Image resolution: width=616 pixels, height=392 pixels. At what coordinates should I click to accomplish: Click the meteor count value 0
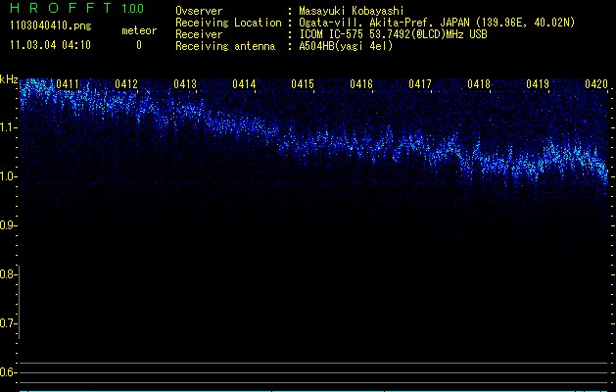[x=138, y=45]
